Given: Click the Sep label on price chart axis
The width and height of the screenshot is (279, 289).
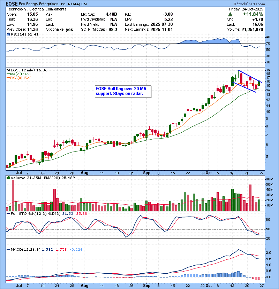Looking at the screenshot, I should click(x=147, y=173).
